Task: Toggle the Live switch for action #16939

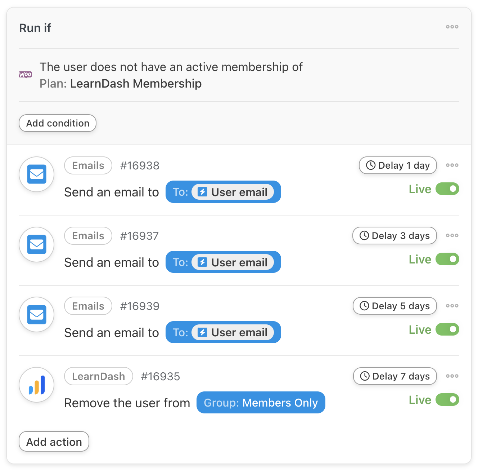Action: click(447, 329)
